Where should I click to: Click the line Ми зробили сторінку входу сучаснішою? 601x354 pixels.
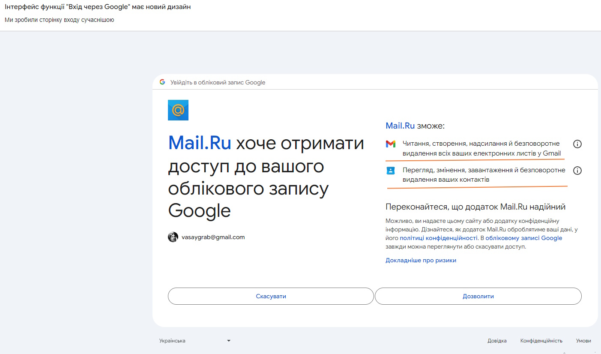(59, 20)
